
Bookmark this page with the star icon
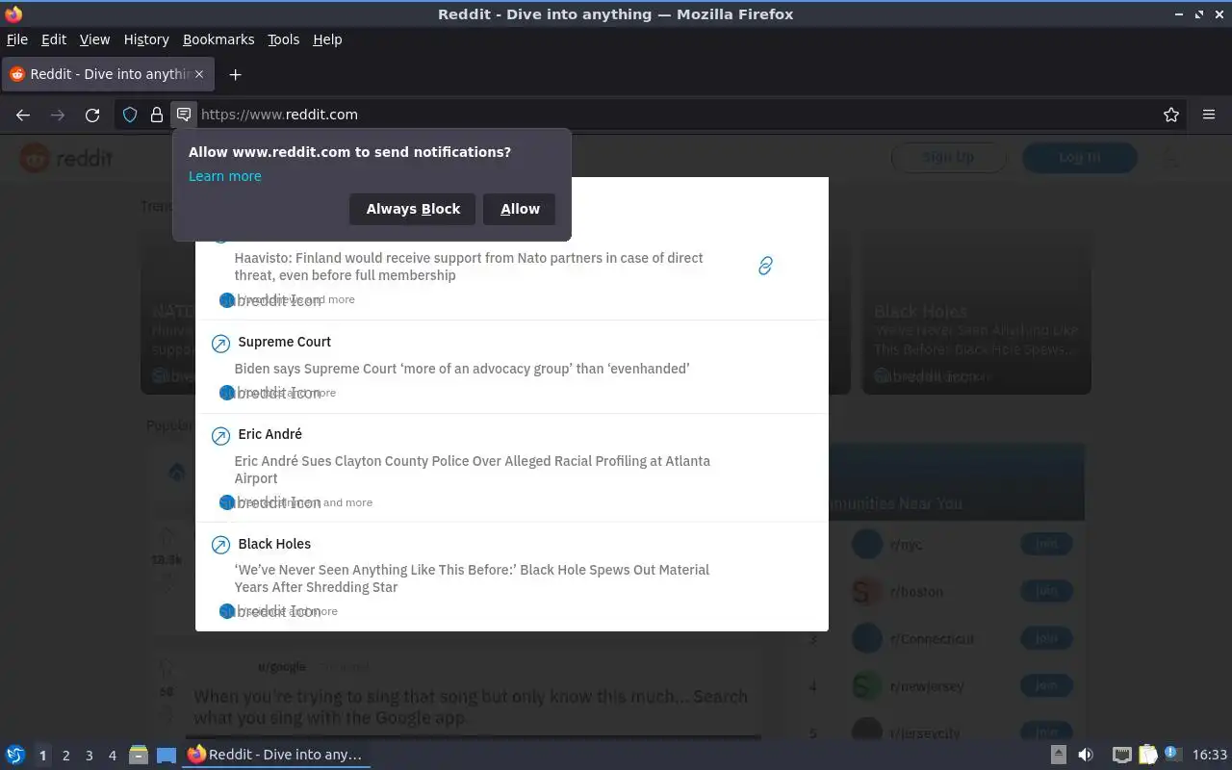pyautogui.click(x=1171, y=115)
